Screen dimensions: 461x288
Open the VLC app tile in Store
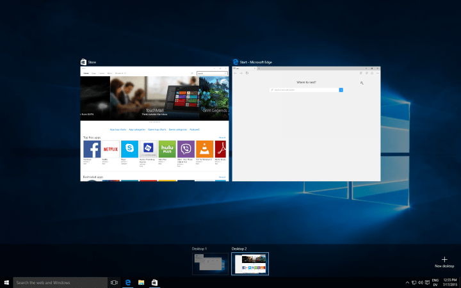click(205, 149)
